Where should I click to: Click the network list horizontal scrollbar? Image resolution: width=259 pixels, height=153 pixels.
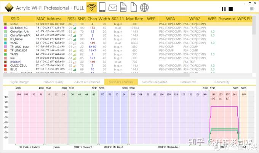tap(96, 75)
